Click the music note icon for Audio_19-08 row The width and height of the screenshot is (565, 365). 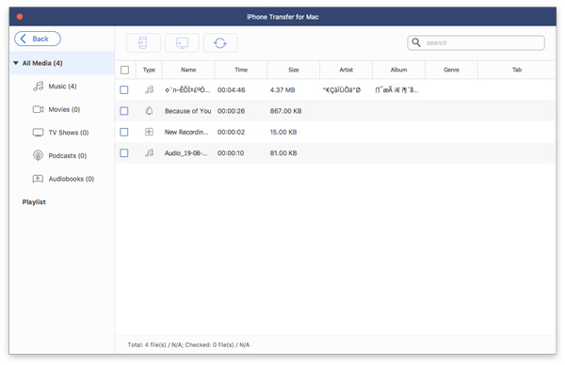pos(149,153)
